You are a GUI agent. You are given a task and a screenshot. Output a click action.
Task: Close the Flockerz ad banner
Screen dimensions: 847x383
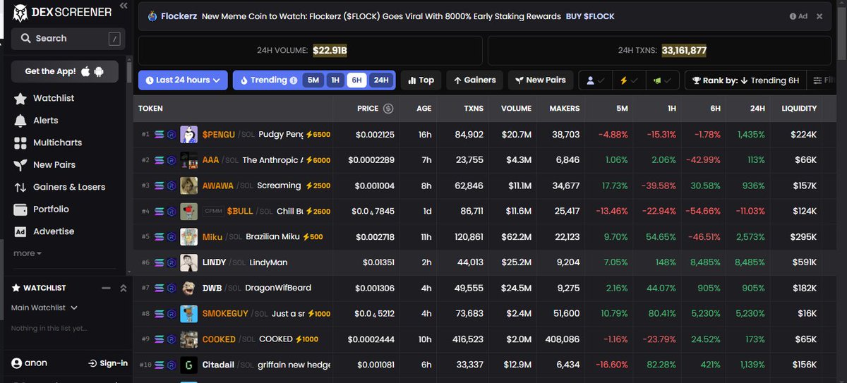pos(819,16)
